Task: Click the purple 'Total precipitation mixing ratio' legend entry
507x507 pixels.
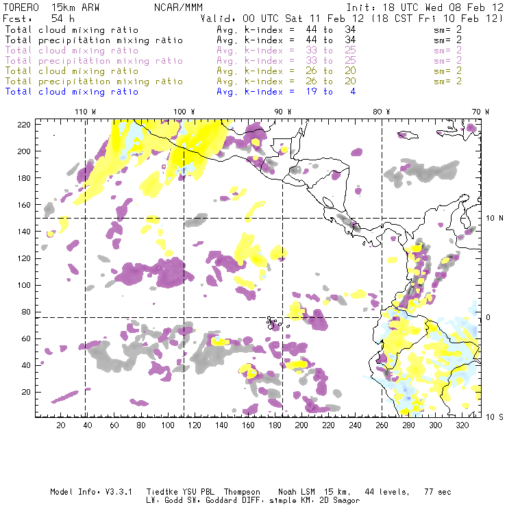Action: pyautogui.click(x=94, y=61)
